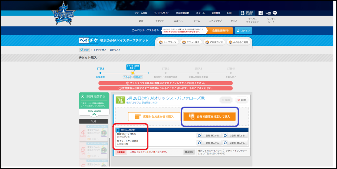
Task: Buy 梶谷グローブ付SS on 1塁側
Action: coord(209,135)
